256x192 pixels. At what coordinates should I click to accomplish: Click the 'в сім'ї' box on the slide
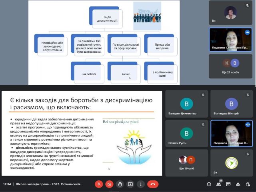pyautogui.click(x=126, y=74)
